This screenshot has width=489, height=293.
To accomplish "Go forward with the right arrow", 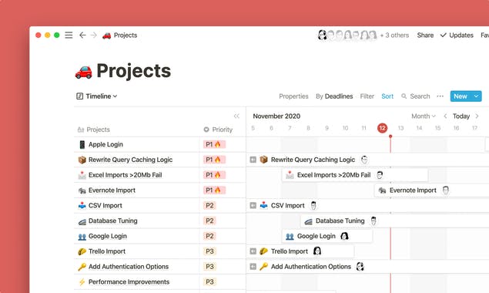I will pos(93,35).
